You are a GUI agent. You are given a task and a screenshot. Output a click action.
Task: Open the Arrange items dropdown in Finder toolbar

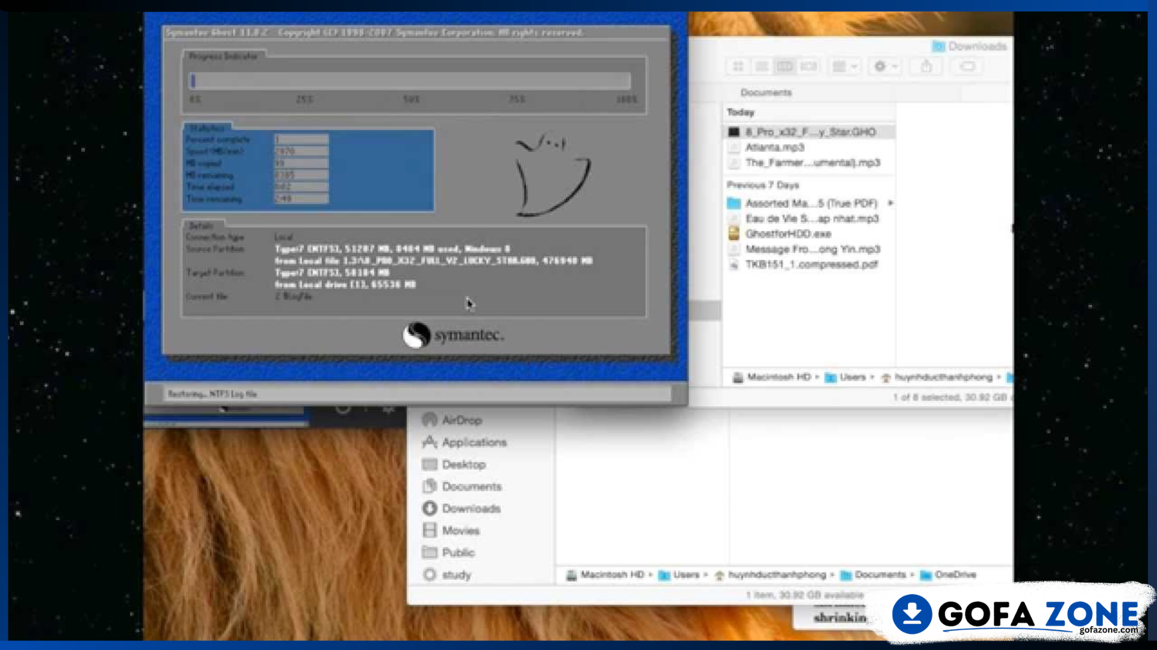[x=844, y=66]
